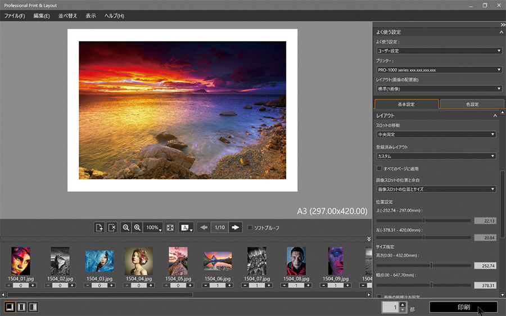Switch to the 色設定 tab
Image resolution: width=506 pixels, height=316 pixels.
(x=471, y=104)
